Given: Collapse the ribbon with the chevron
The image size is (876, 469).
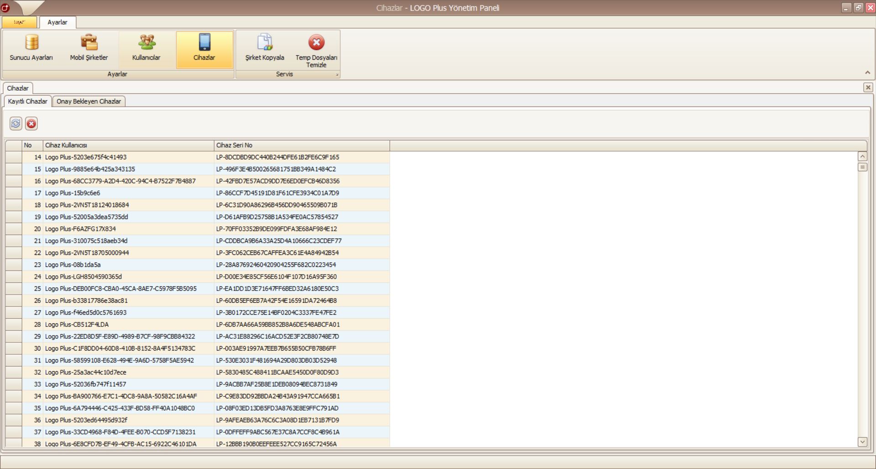Looking at the screenshot, I should [x=867, y=73].
